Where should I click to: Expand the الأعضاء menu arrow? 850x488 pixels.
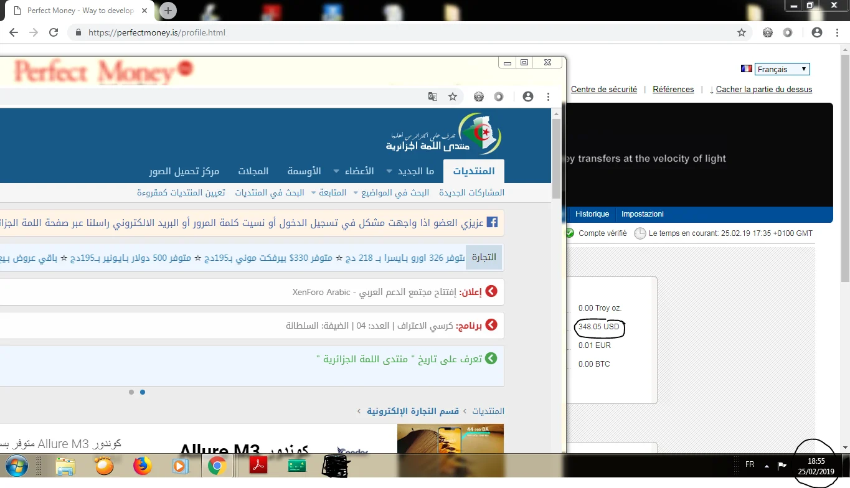[336, 171]
